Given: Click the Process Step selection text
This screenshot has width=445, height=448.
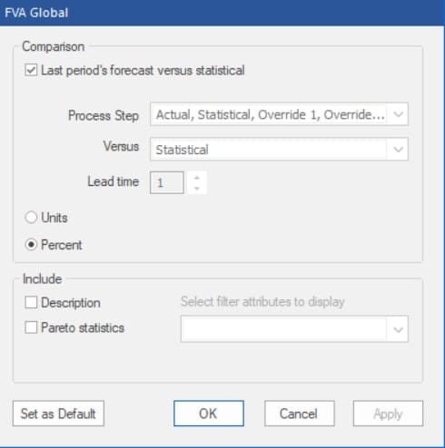Looking at the screenshot, I should tap(271, 114).
